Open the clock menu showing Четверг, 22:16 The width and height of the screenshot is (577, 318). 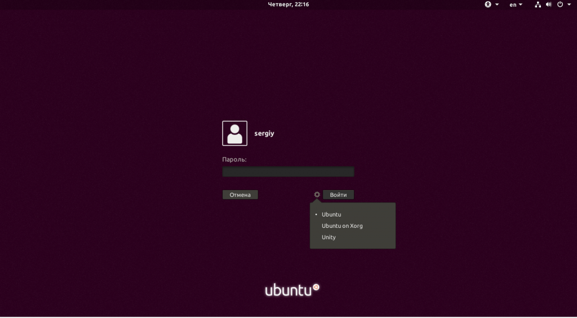tap(288, 5)
